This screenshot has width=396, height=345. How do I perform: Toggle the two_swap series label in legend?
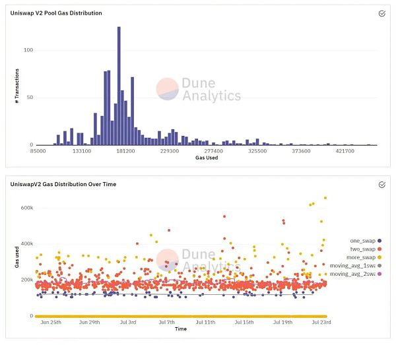pos(362,249)
